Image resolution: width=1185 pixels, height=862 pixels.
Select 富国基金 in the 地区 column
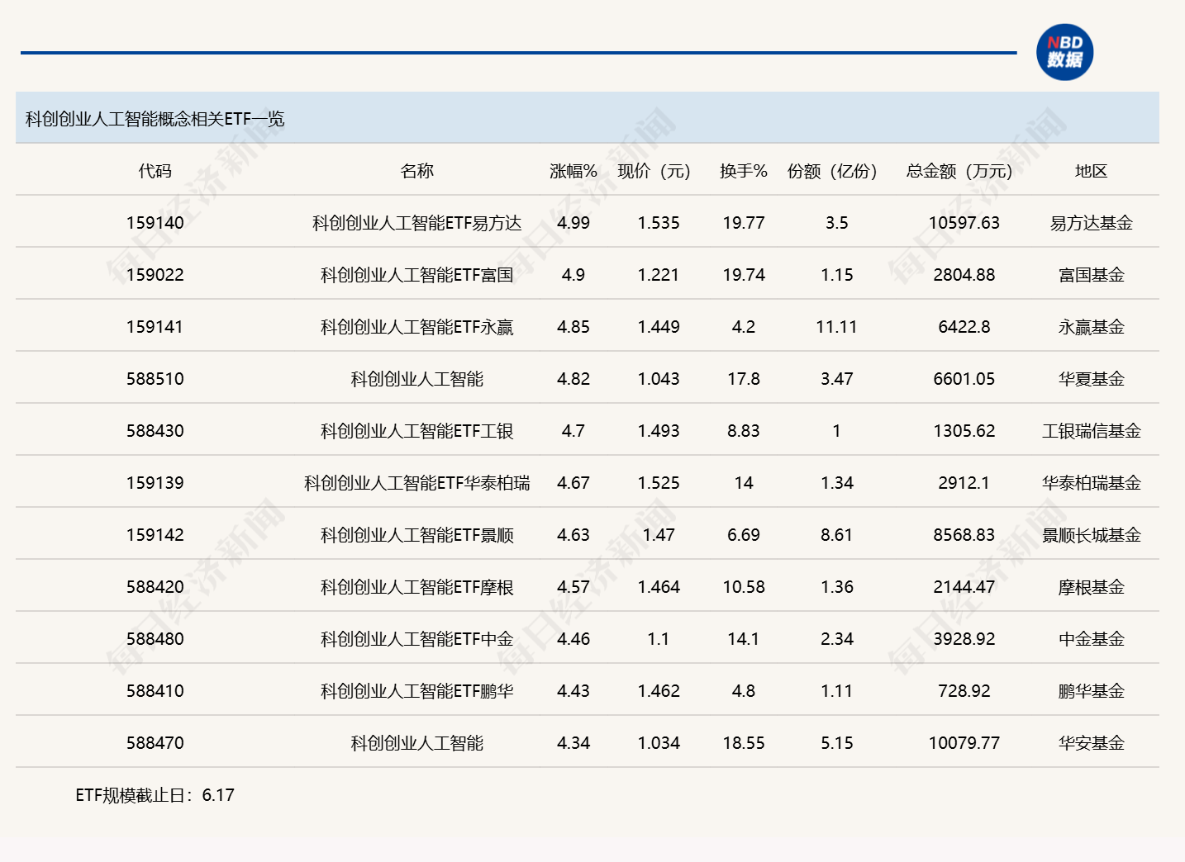1092,275
